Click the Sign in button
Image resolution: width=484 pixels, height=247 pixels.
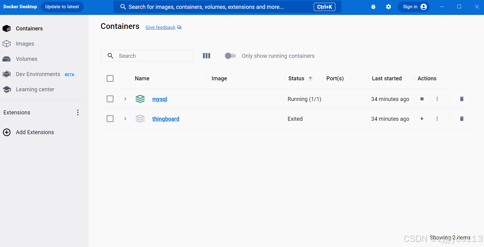tap(413, 7)
